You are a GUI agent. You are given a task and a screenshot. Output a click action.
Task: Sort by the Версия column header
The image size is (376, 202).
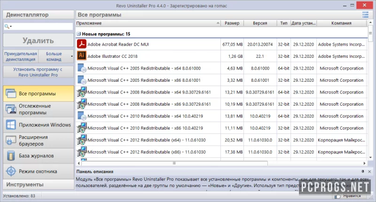(x=260, y=23)
